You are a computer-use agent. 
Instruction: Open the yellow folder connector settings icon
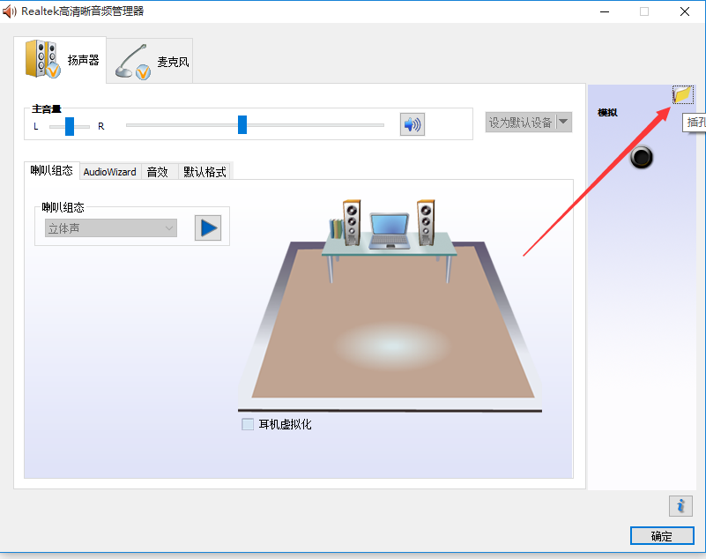point(682,94)
